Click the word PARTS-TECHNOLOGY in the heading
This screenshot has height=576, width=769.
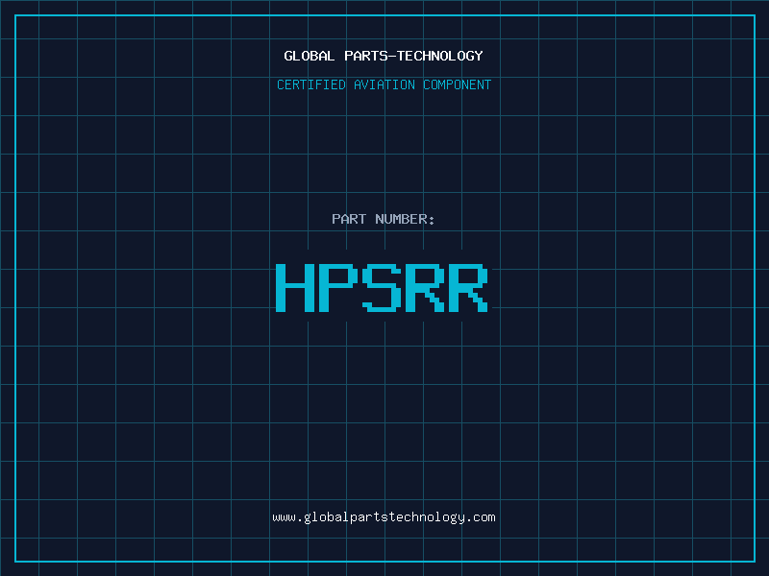click(413, 56)
